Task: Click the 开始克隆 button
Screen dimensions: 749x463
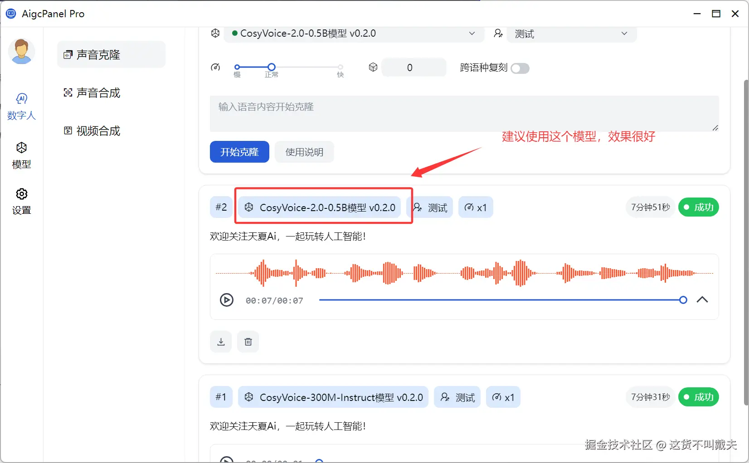Action: [x=239, y=152]
